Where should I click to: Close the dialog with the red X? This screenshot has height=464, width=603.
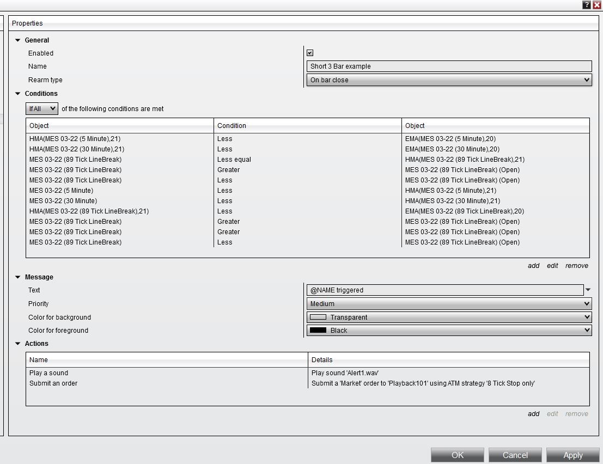coord(597,4)
